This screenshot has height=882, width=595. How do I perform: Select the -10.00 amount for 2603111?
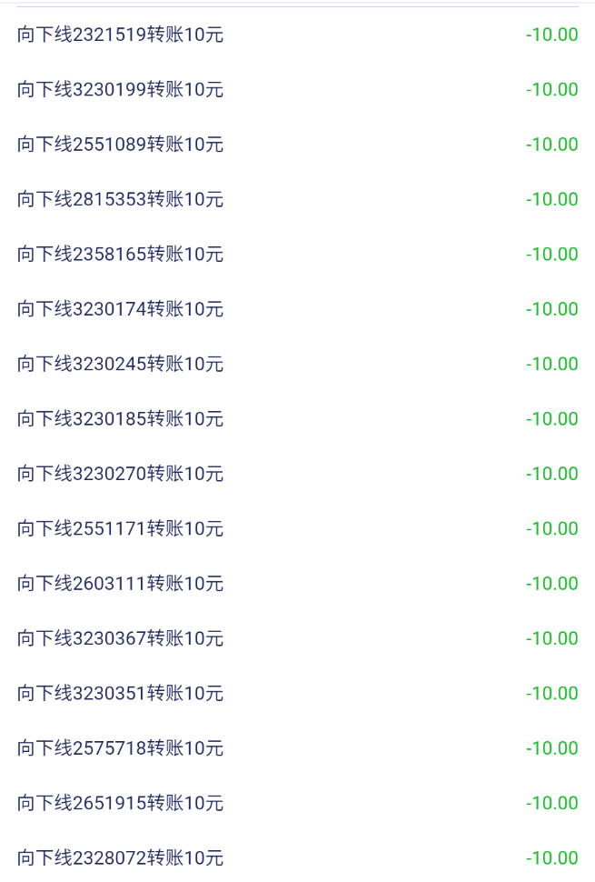pyautogui.click(x=551, y=583)
